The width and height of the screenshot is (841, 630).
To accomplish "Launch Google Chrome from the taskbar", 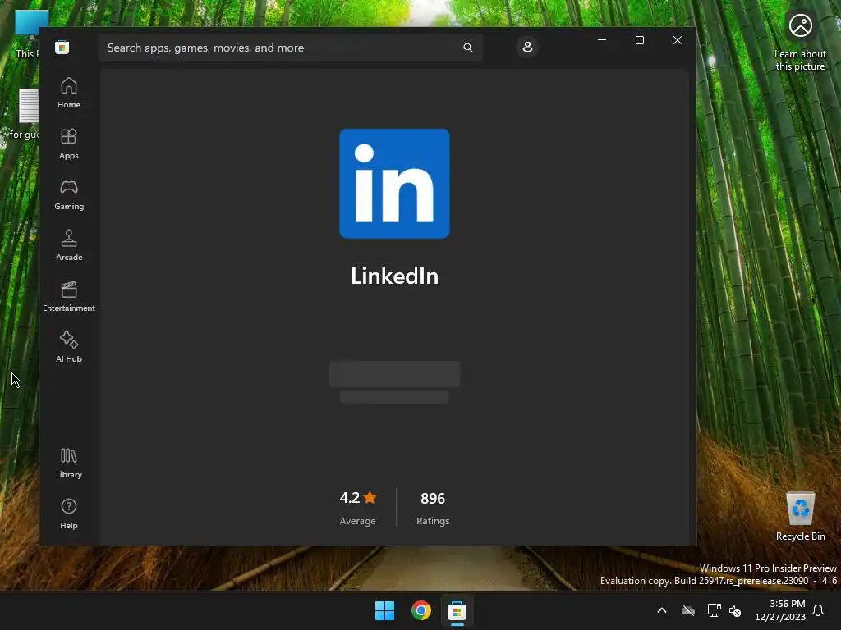I will pyautogui.click(x=421, y=610).
